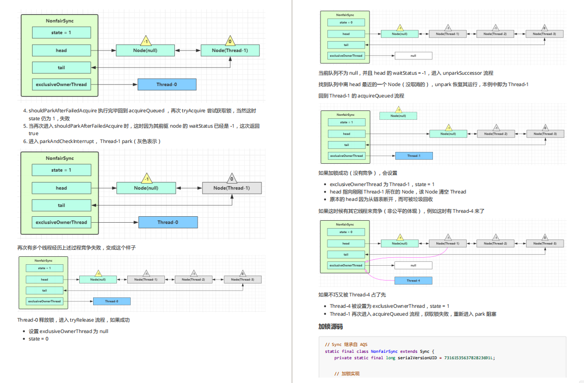Click the bullet text state = 0
This screenshot has height=383, width=584.
tap(38, 338)
